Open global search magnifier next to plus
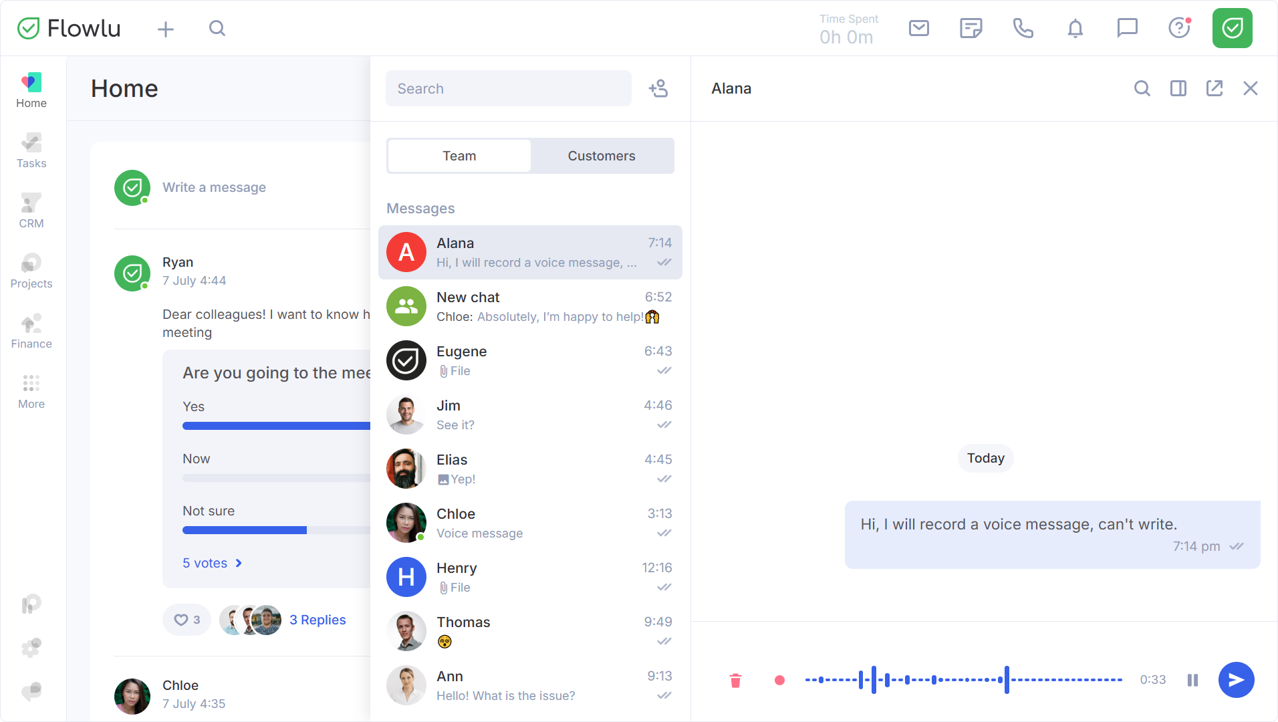Viewport: 1278px width, 722px height. (217, 28)
